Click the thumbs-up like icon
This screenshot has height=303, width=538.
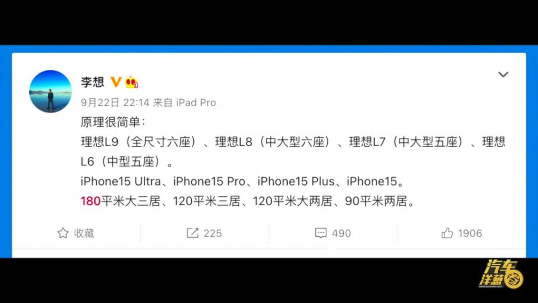coord(447,233)
